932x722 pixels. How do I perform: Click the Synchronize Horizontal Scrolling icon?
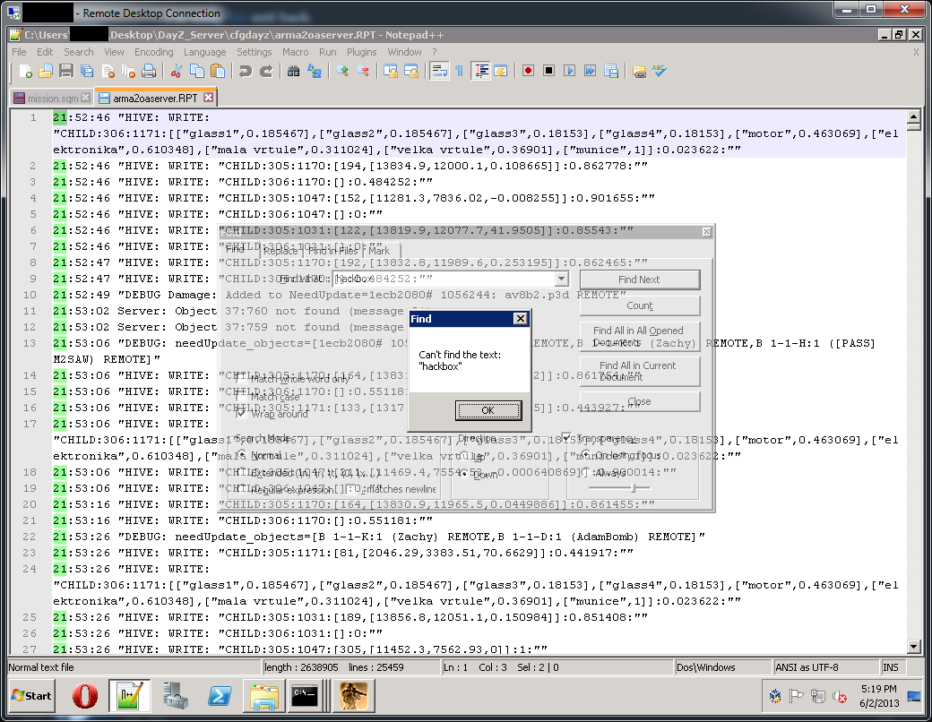pyautogui.click(x=410, y=72)
